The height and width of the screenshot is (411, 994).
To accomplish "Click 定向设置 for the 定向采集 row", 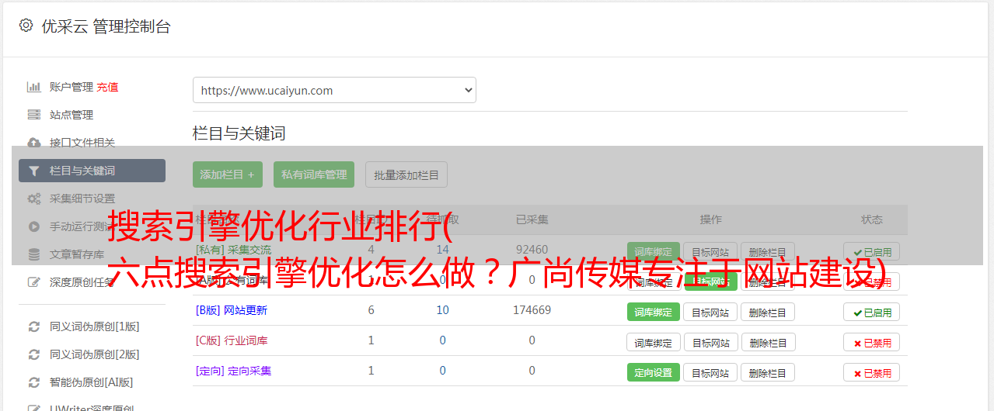I will coord(654,373).
